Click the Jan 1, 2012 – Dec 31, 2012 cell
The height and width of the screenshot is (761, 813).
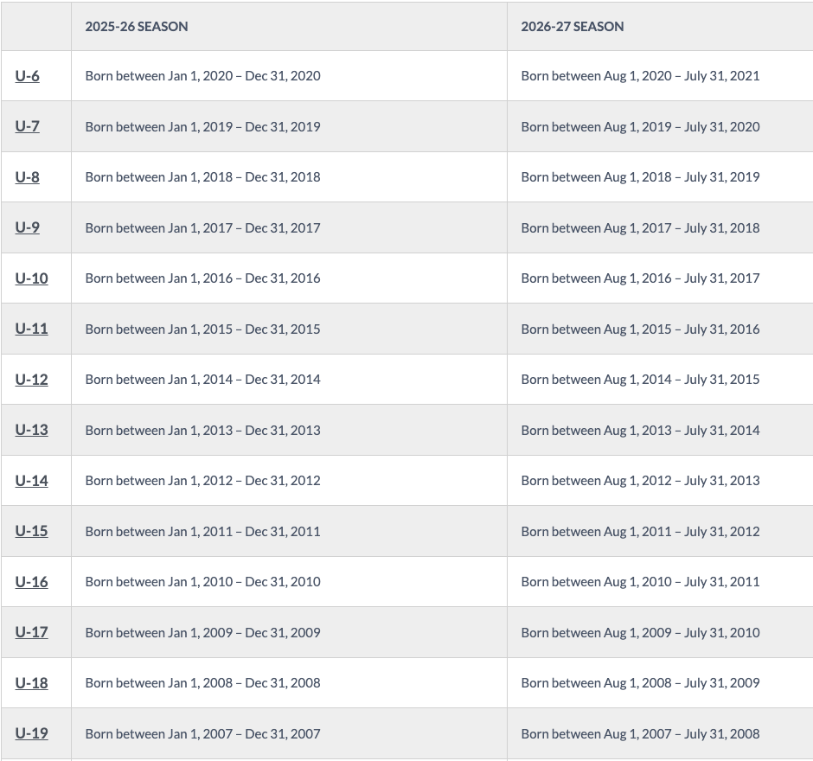(202, 481)
